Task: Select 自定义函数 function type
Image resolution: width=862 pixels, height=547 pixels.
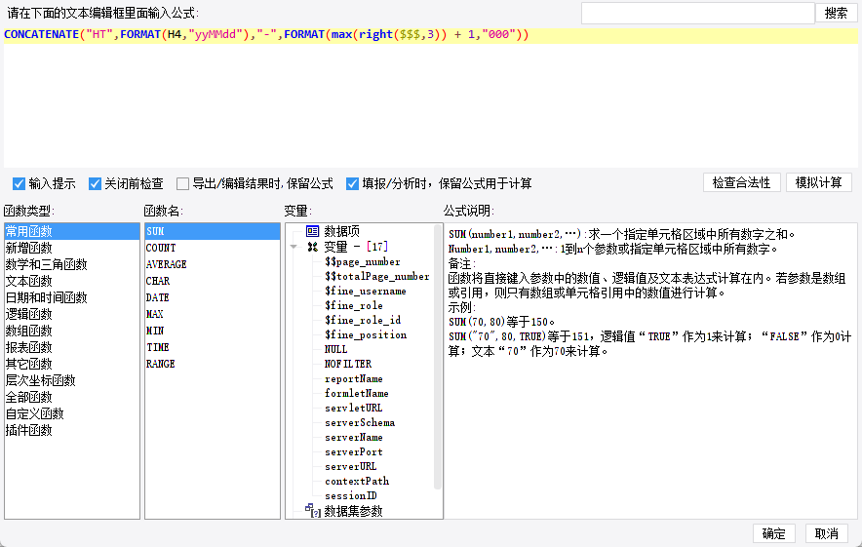Action: pos(72,413)
